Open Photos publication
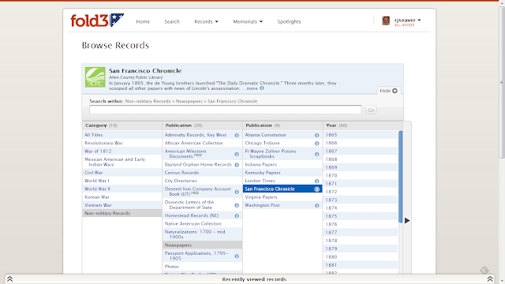This screenshot has width=505, height=284. click(202, 267)
